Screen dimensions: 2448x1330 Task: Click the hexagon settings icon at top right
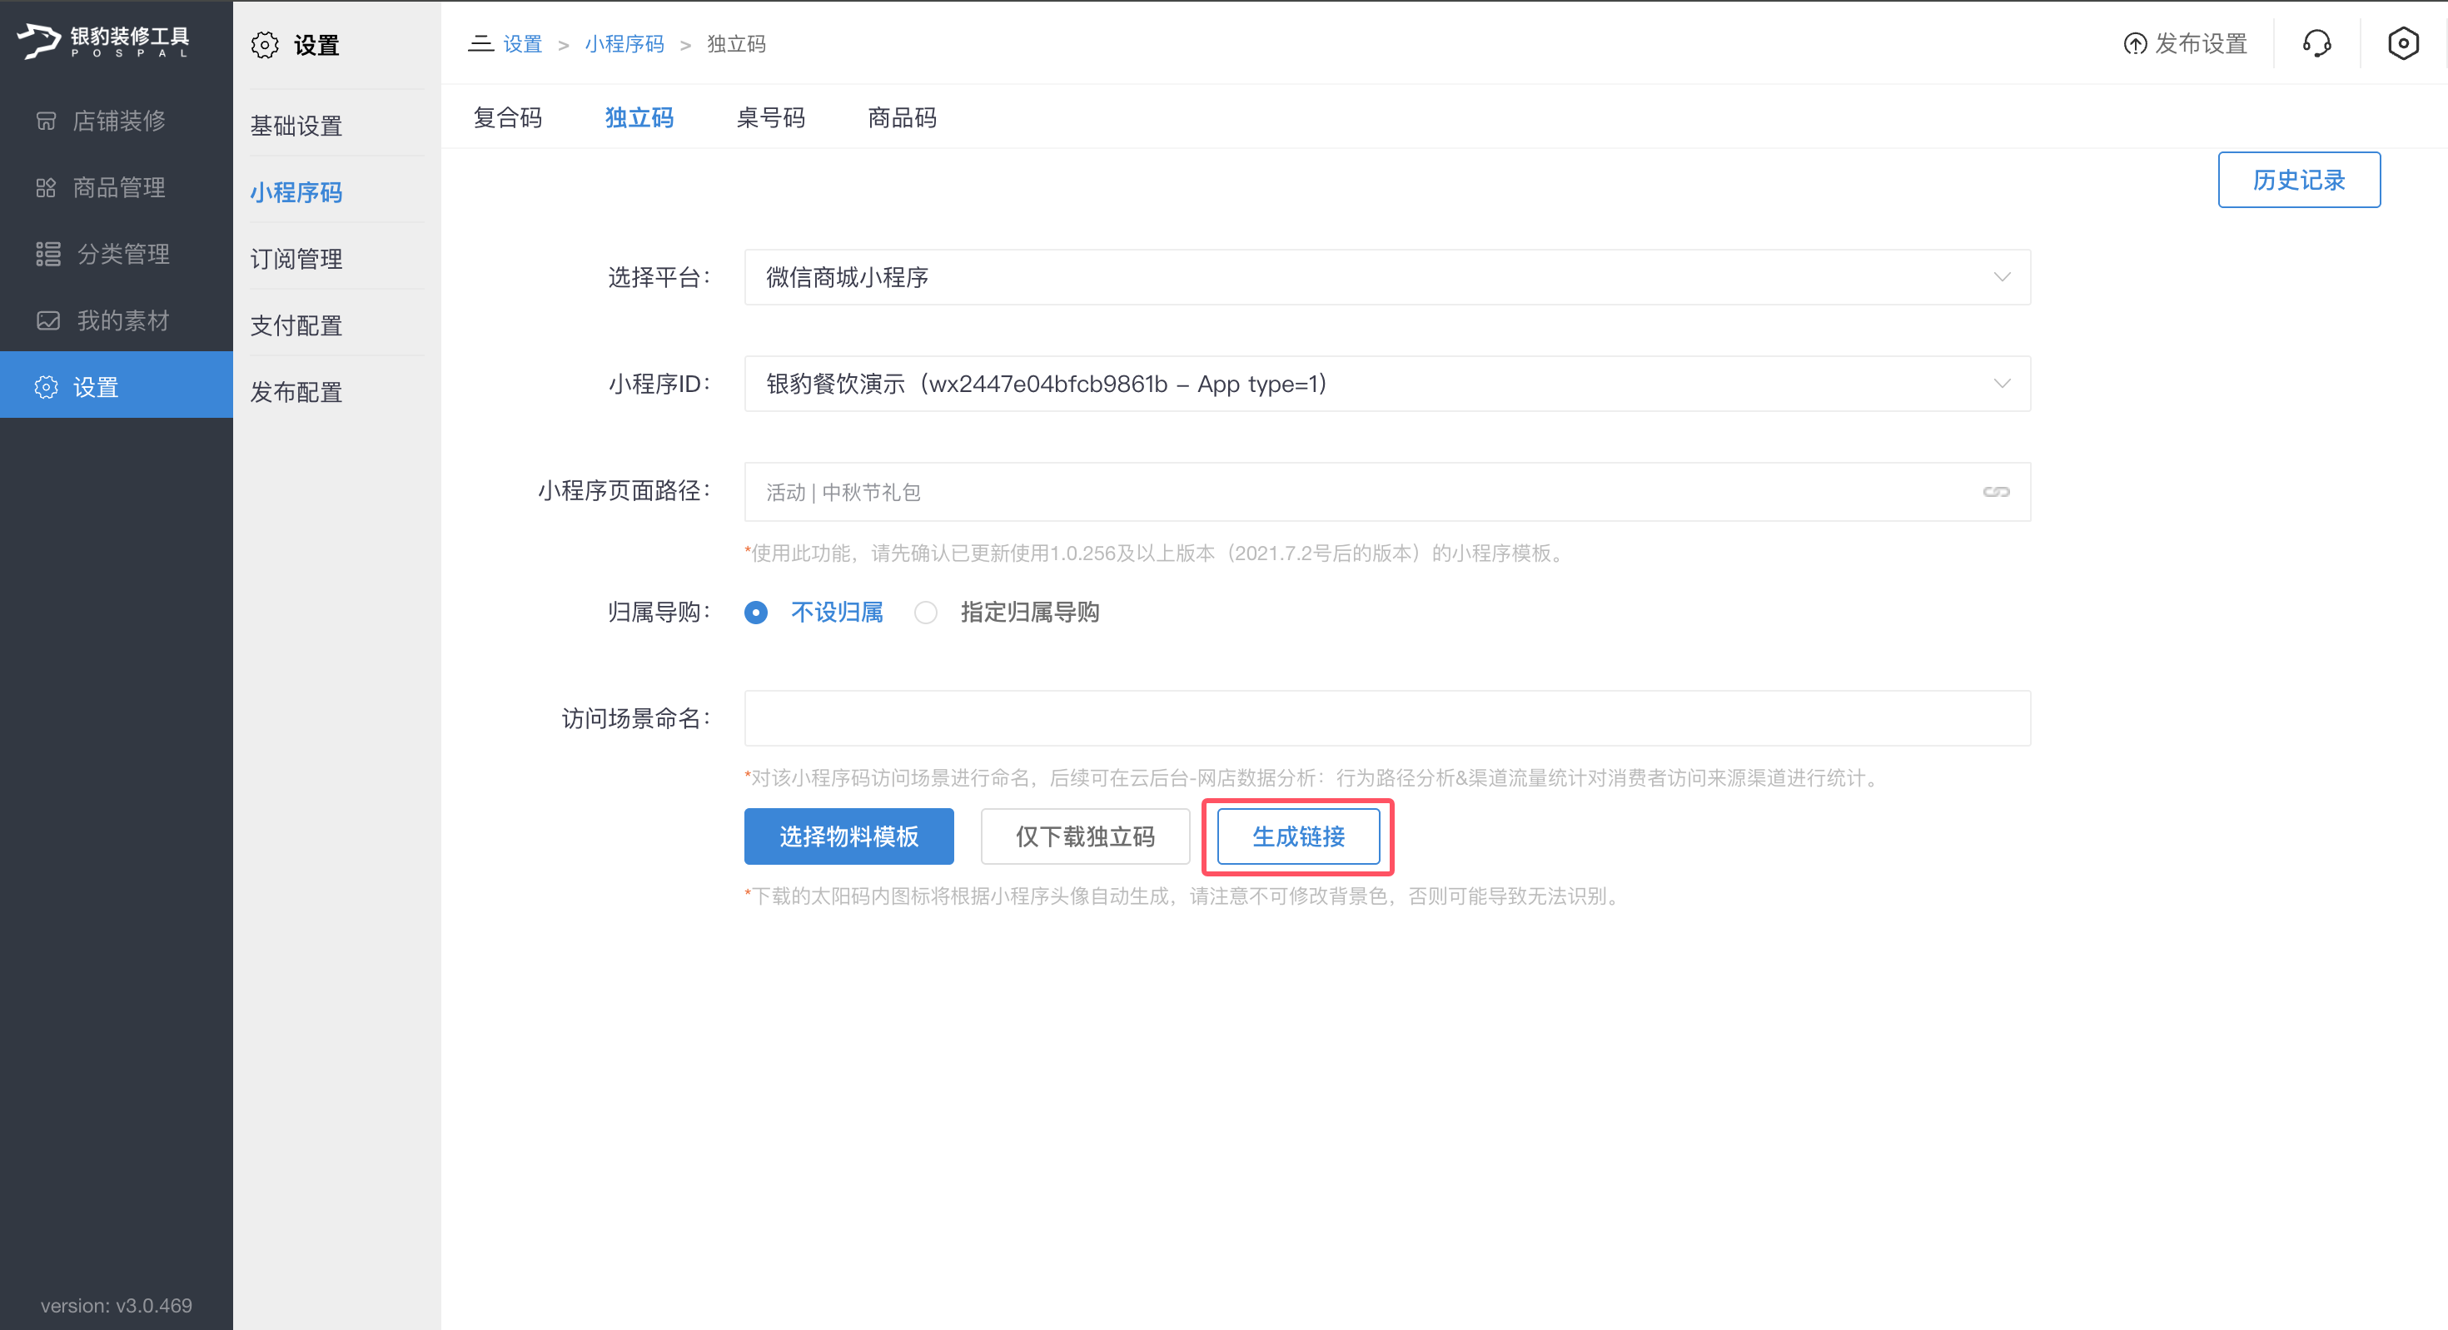coord(2402,44)
